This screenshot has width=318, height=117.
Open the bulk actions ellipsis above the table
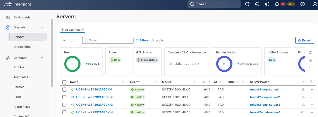click(64, 40)
